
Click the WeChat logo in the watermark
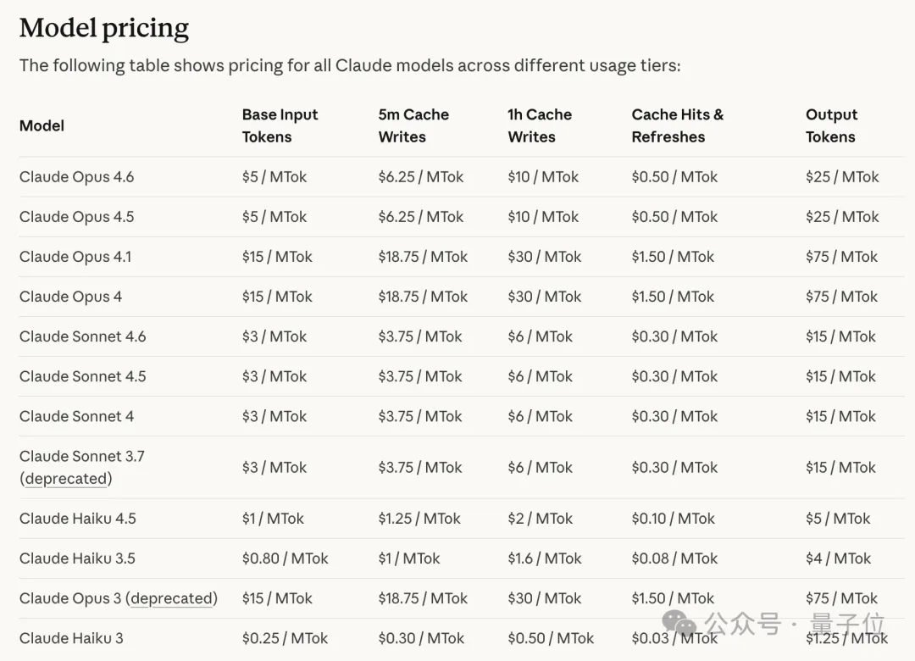coord(685,625)
